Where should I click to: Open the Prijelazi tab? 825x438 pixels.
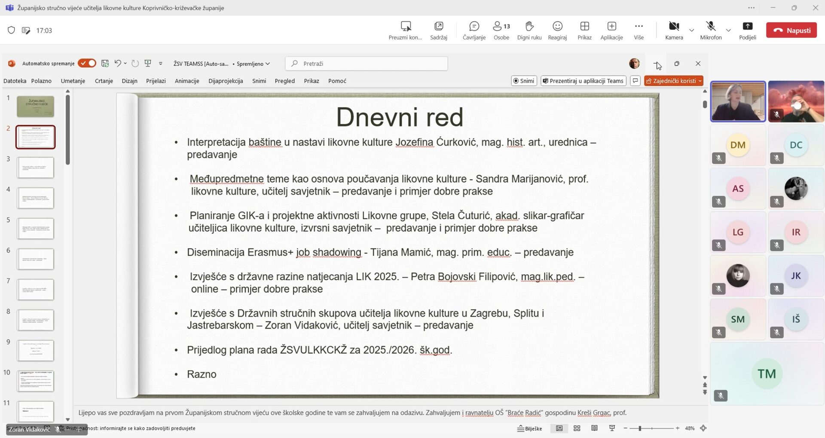156,81
